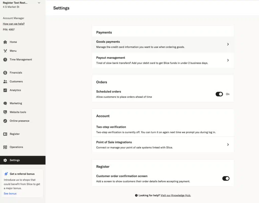Click the Menu utensils icon
The width and height of the screenshot is (259, 203).
coord(5,51)
